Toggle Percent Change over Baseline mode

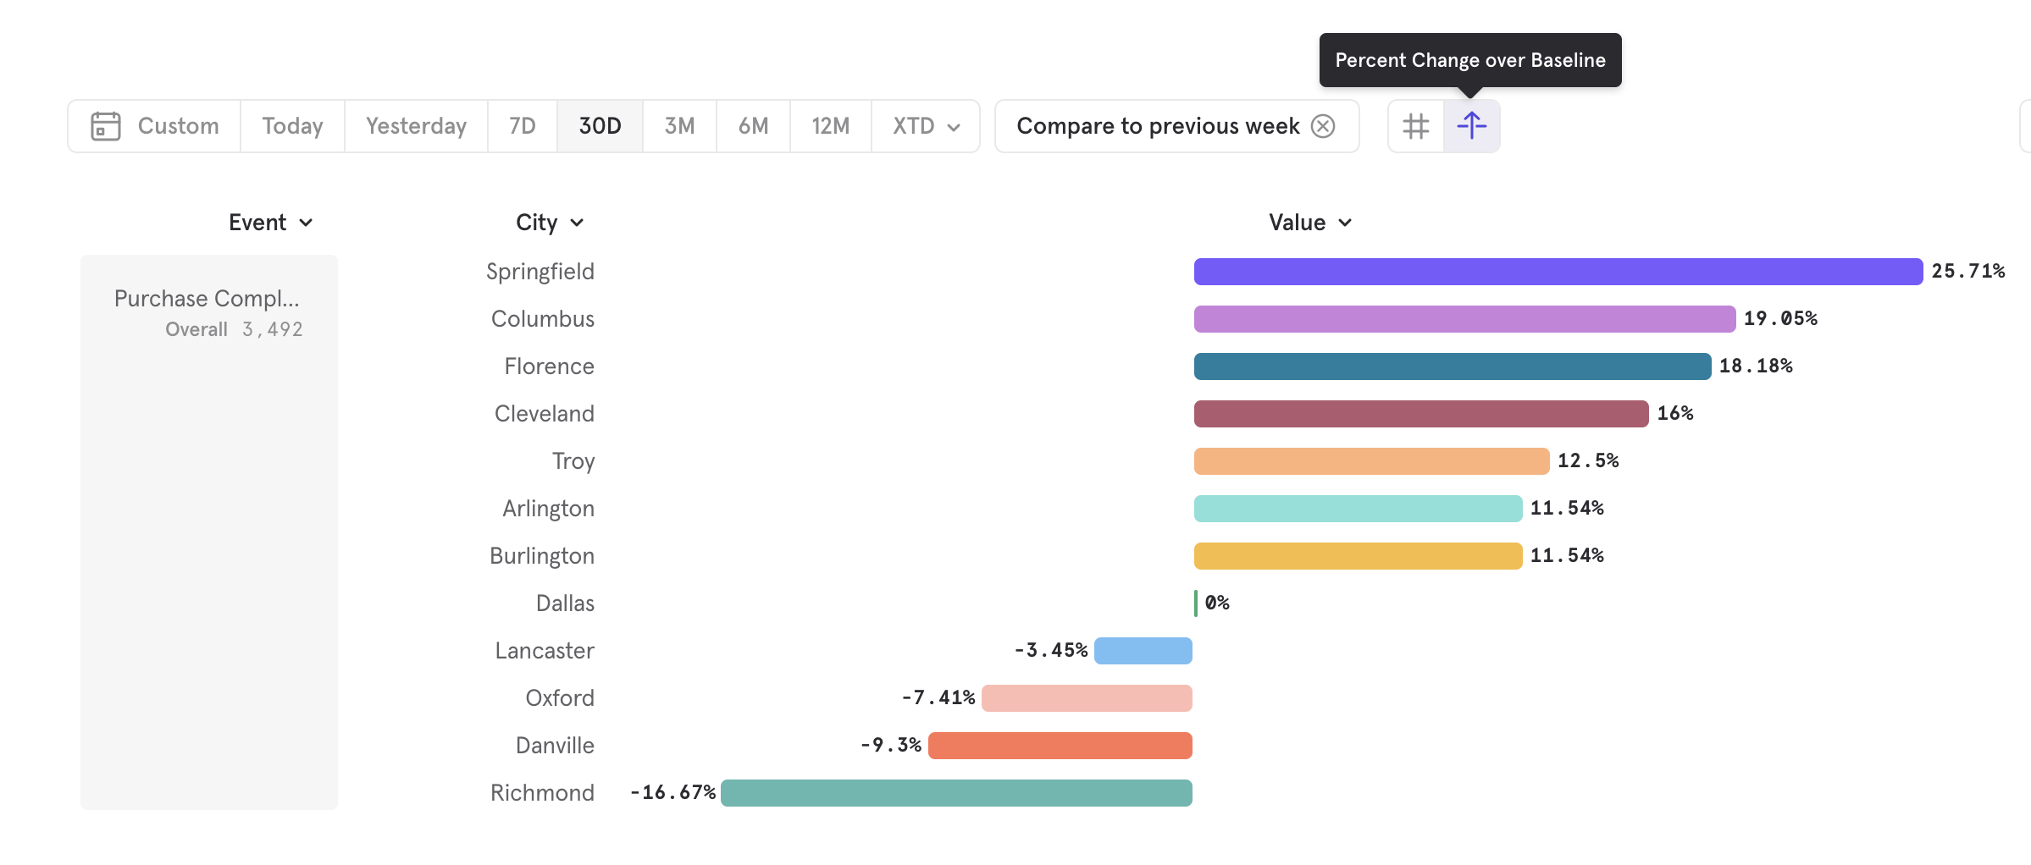click(1472, 125)
